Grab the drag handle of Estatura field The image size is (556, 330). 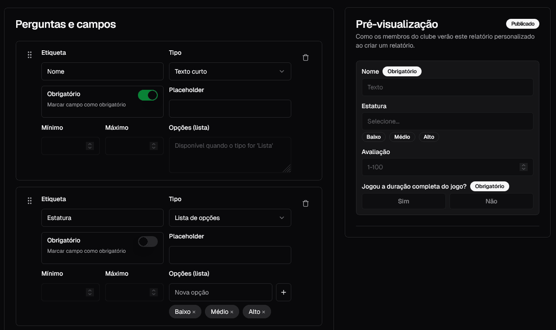(x=30, y=201)
